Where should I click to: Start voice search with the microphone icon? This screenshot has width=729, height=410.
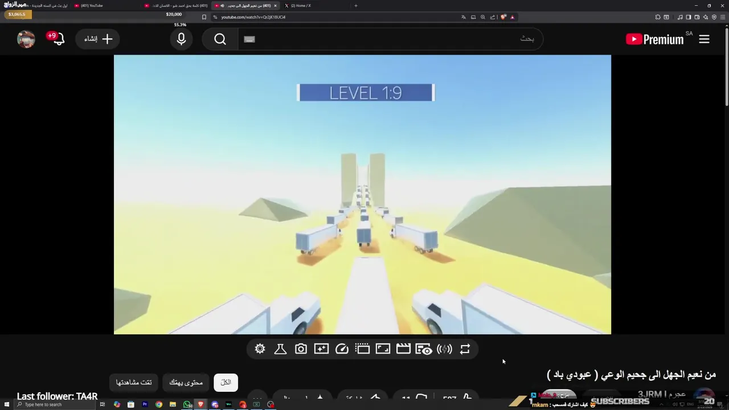181,39
